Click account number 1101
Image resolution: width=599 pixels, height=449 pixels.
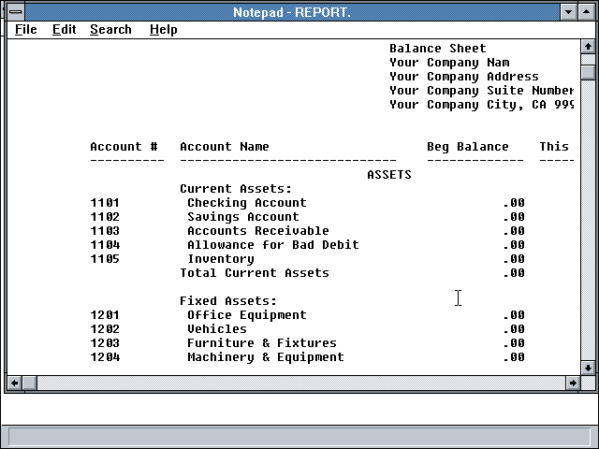[105, 203]
